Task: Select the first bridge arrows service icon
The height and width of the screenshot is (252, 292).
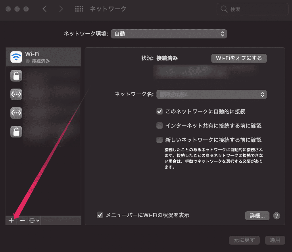Action: 16,94
